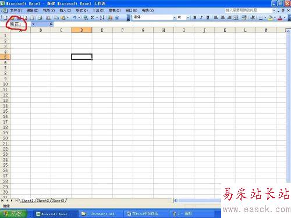Toggle Align Left
This screenshot has width=291, height=218.
(x=216, y=17)
